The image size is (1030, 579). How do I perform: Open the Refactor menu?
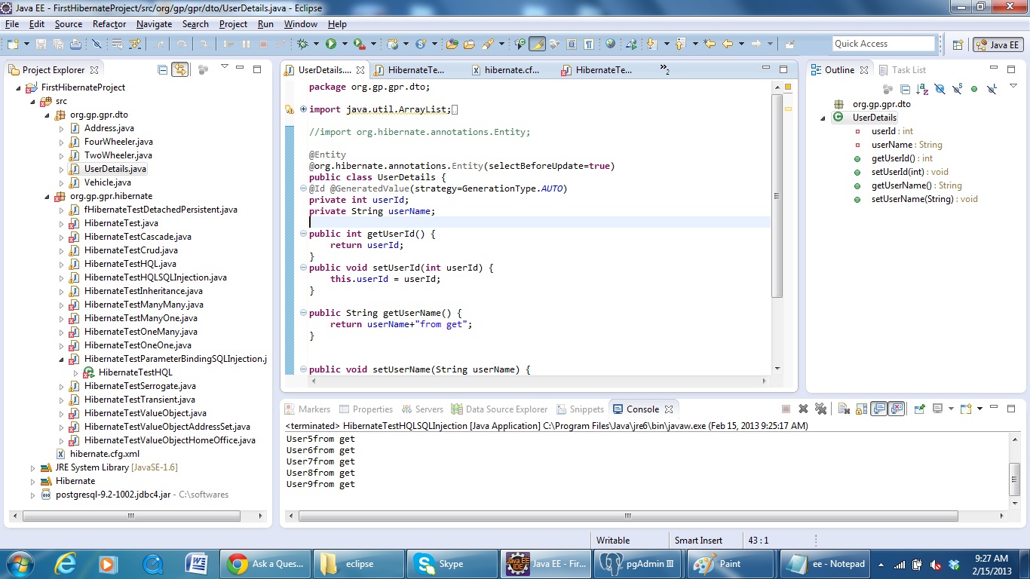pyautogui.click(x=109, y=23)
